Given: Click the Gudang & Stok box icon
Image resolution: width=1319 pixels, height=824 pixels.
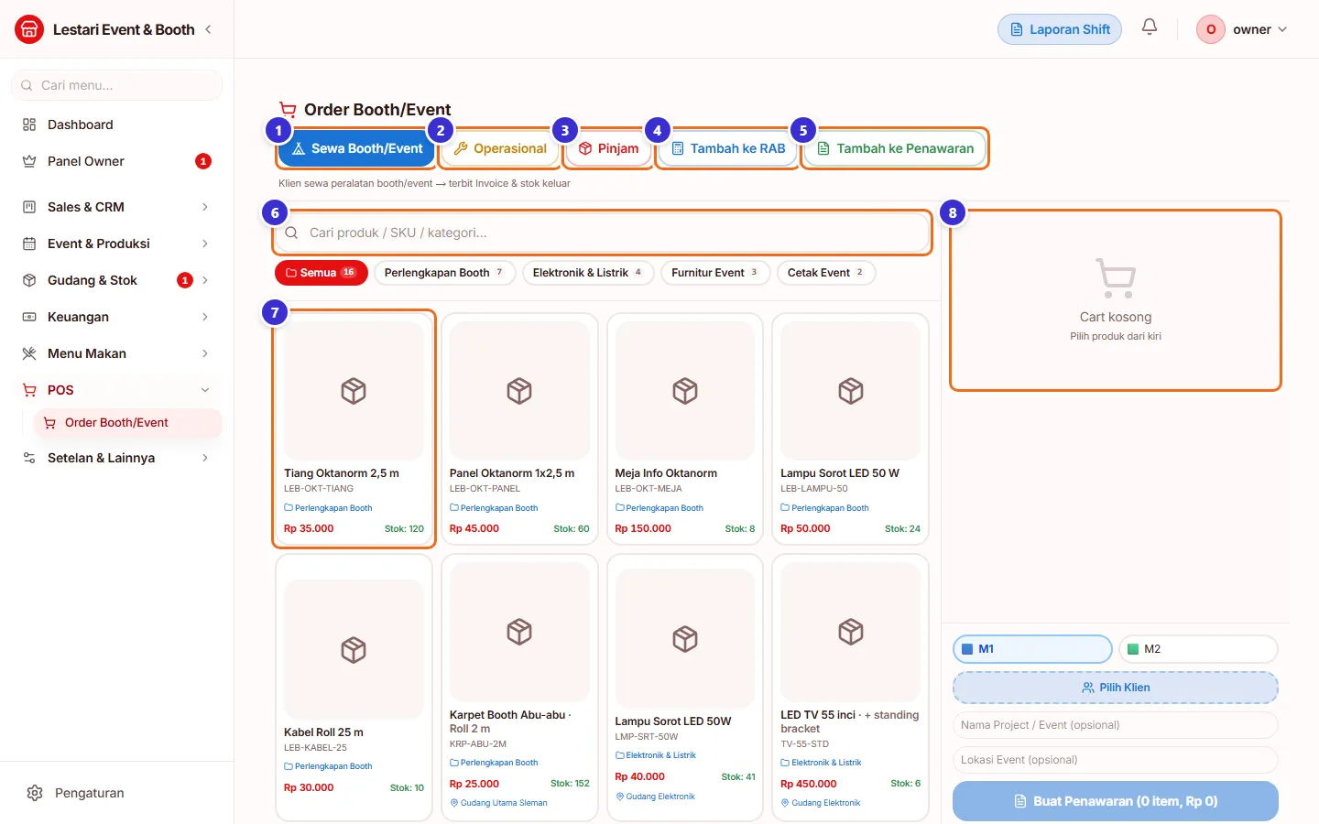Looking at the screenshot, I should [29, 280].
